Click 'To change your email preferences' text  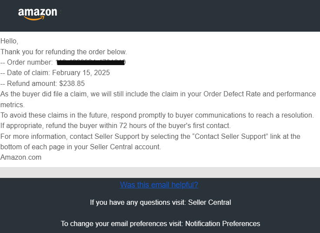[122, 223]
